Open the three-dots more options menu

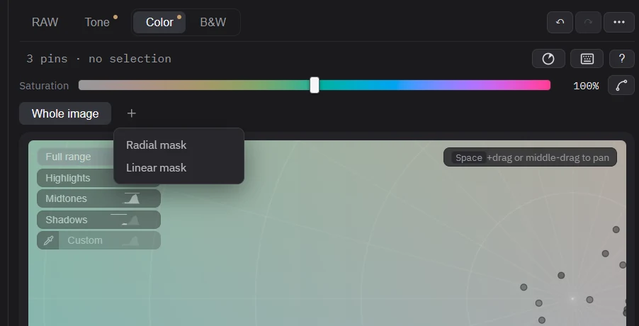pyautogui.click(x=619, y=22)
